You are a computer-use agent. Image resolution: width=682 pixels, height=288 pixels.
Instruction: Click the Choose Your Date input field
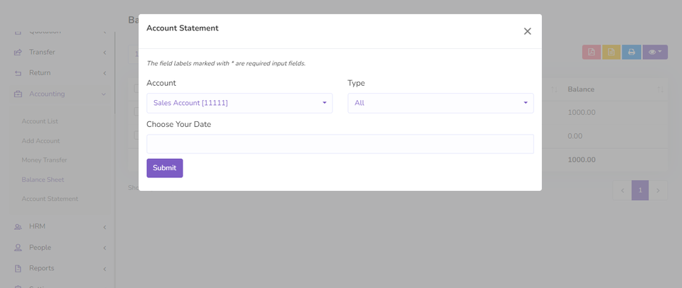coord(340,144)
